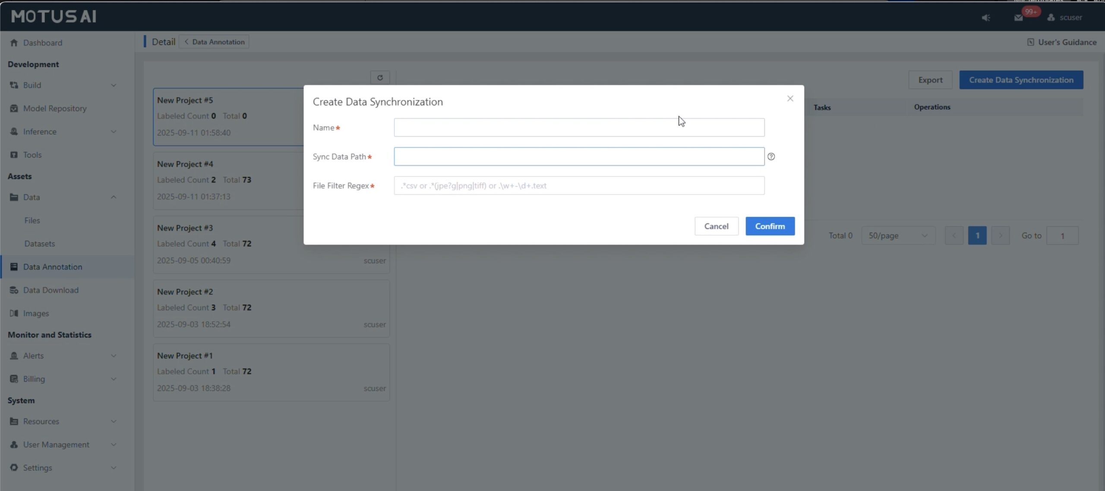Open User's Guidance document icon
Screen dimensions: 1105x491
point(1030,42)
